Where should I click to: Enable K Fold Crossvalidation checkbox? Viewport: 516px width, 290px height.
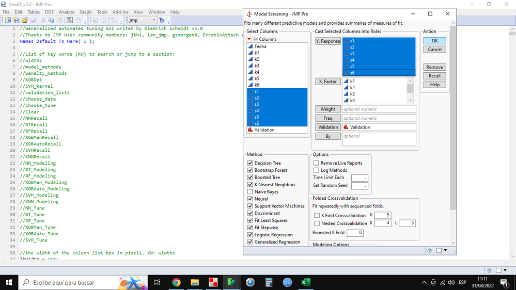click(317, 215)
